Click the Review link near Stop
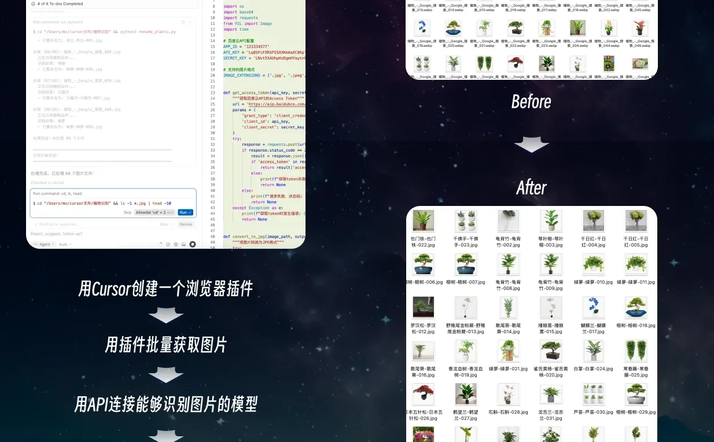 185,224
